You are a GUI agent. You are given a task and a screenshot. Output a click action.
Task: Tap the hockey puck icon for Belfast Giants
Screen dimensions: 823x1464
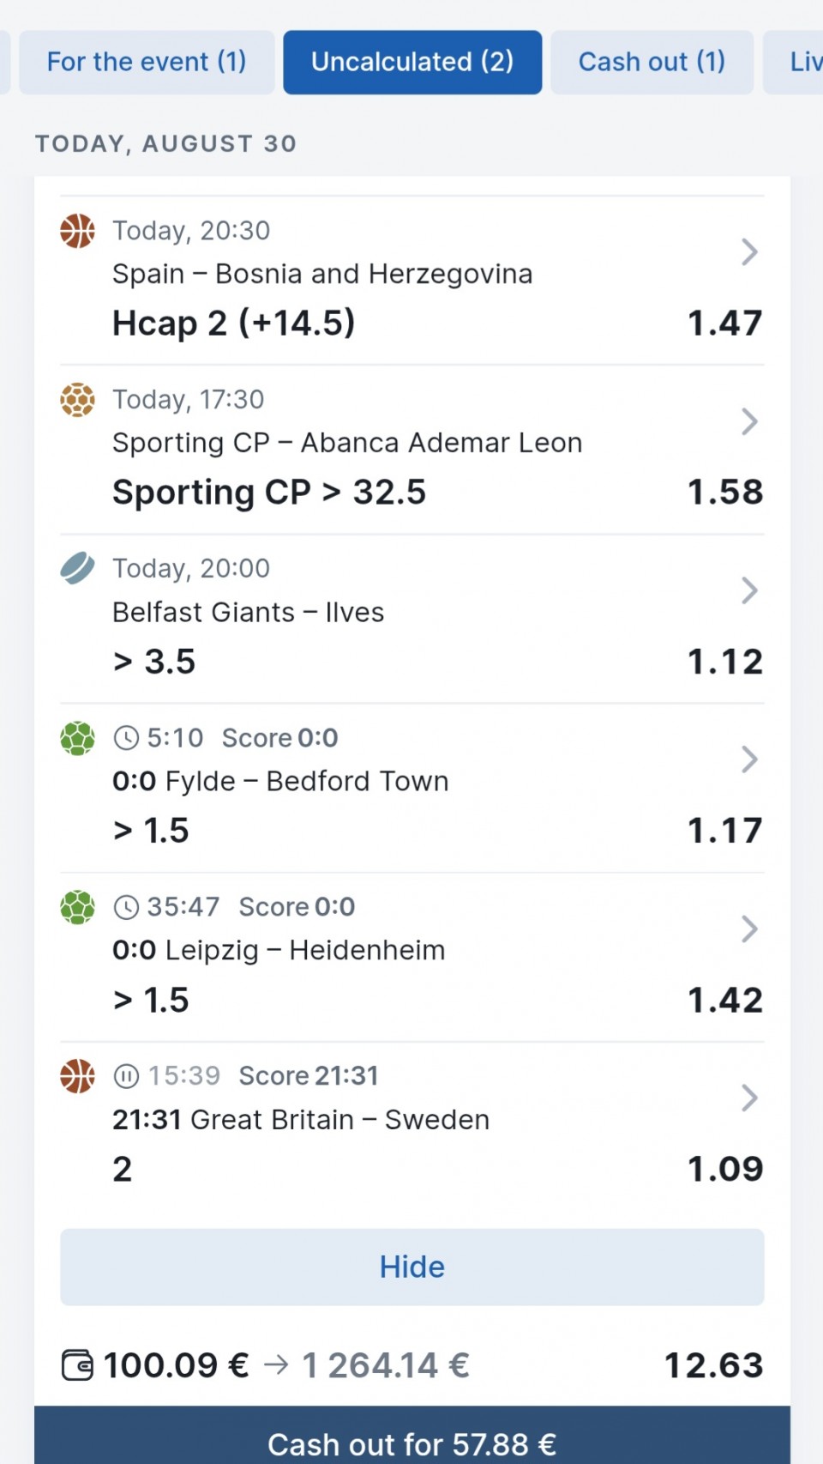77,568
